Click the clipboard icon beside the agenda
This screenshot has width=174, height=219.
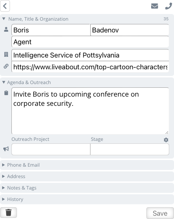click(x=6, y=93)
